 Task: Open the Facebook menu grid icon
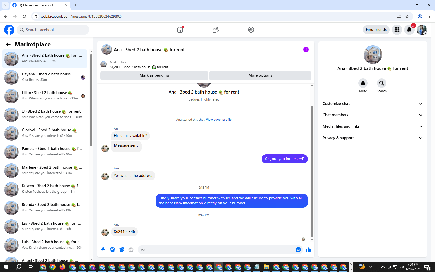point(397,30)
